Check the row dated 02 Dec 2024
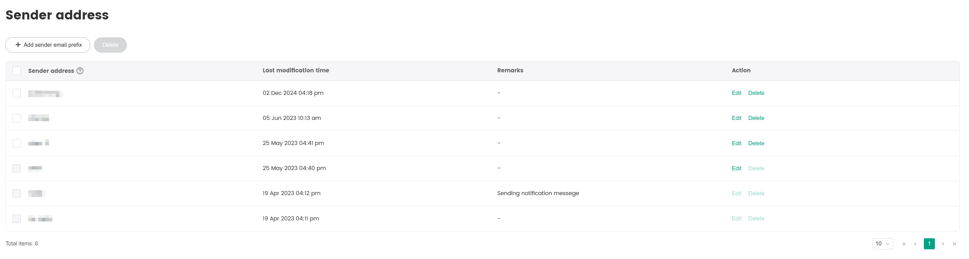Screen dimensions: 969x259 (x=17, y=93)
